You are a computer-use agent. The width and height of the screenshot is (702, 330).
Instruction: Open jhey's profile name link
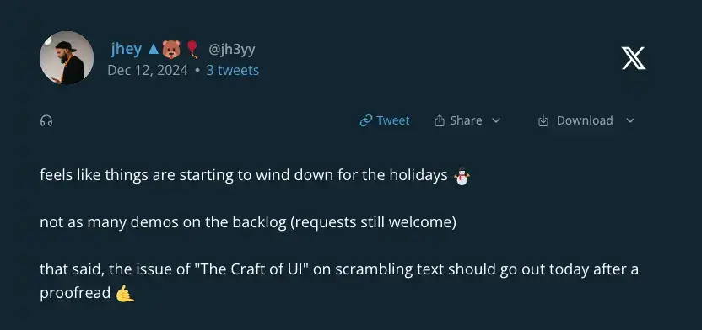tap(127, 49)
